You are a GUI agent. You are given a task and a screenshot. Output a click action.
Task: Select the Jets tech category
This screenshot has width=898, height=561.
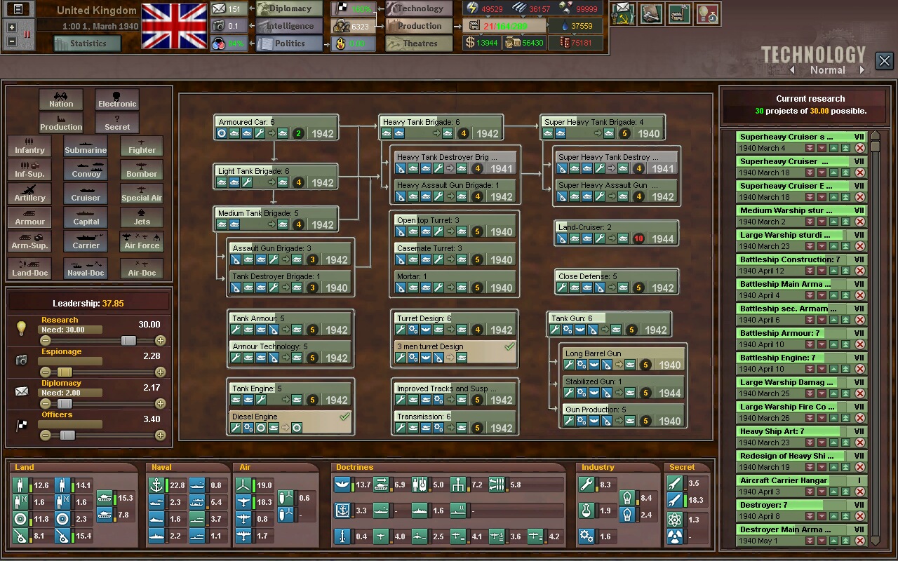[142, 217]
